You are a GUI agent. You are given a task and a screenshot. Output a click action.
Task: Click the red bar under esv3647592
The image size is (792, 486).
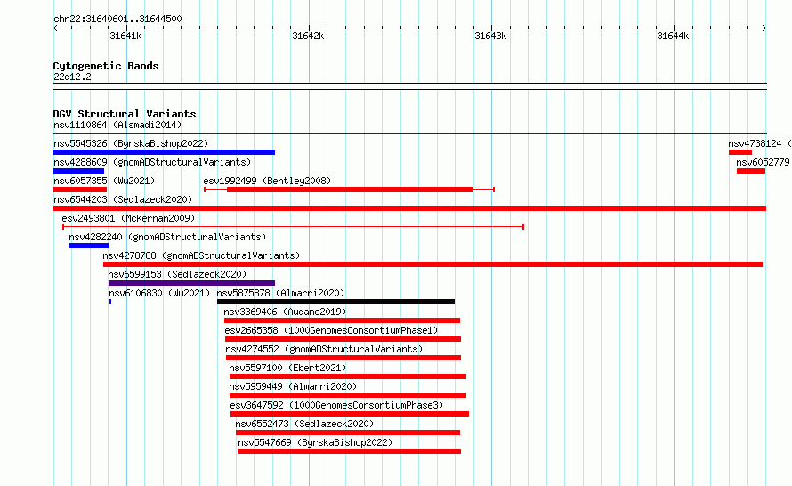(x=350, y=414)
